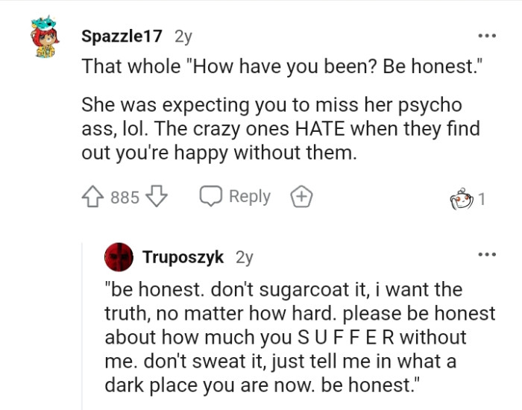This screenshot has width=522, height=410.
Task: Click the speech bubble reply icon
Action: (x=211, y=197)
